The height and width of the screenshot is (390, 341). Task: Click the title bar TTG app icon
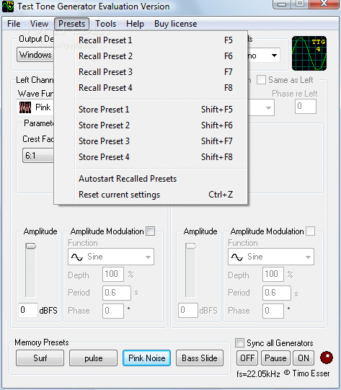click(x=8, y=6)
